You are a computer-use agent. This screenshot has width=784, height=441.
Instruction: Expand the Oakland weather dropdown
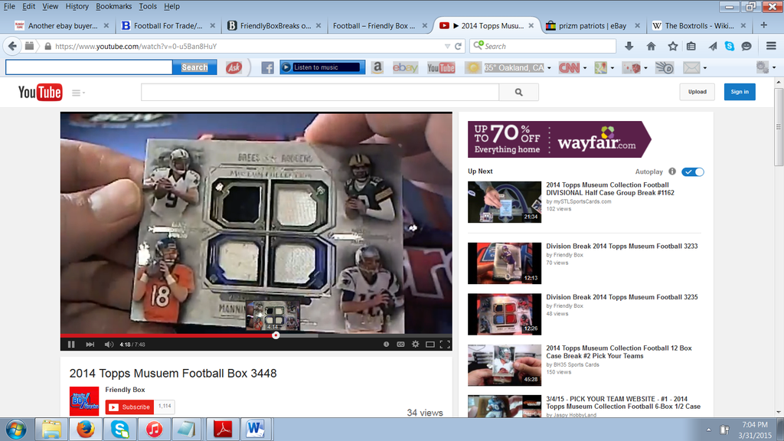pos(548,67)
